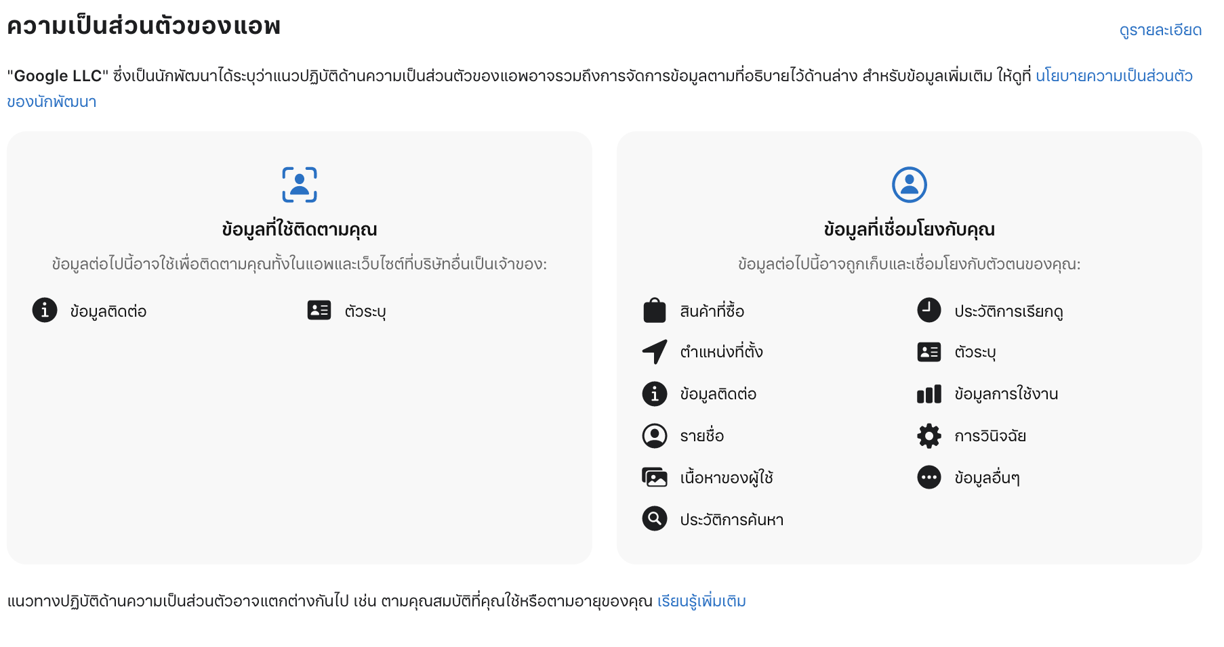Click the ID card icon in tracking panel

tap(319, 310)
